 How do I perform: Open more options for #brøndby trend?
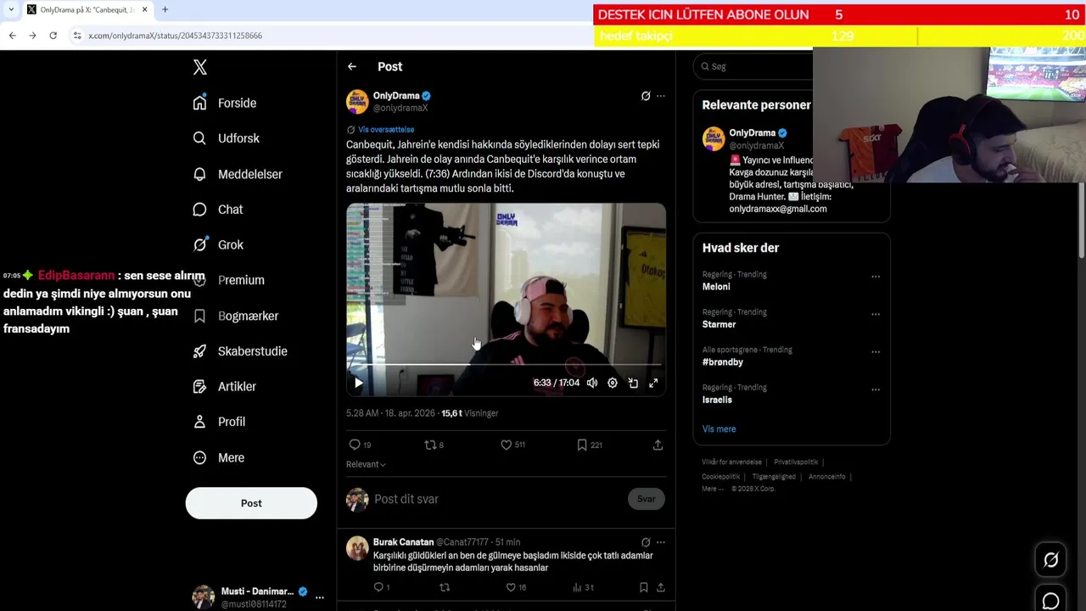tap(876, 351)
